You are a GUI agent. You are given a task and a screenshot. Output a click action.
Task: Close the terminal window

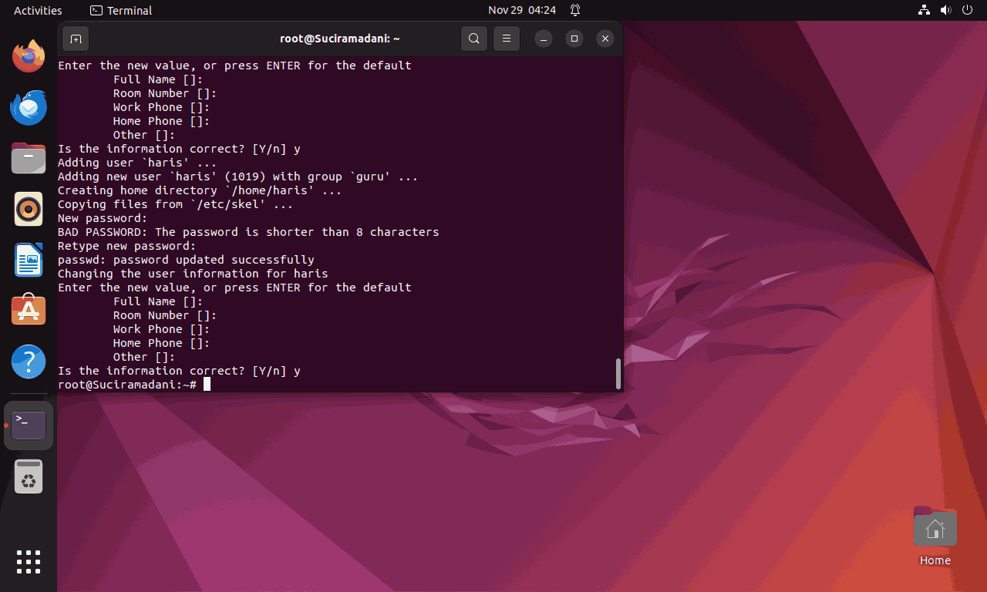pyautogui.click(x=605, y=39)
